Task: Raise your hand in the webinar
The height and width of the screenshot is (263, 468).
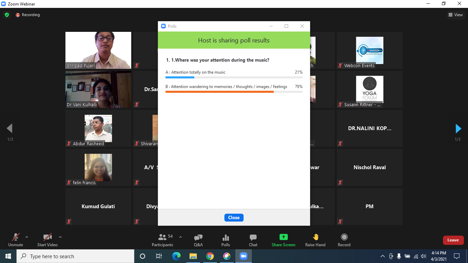Action: (x=315, y=240)
